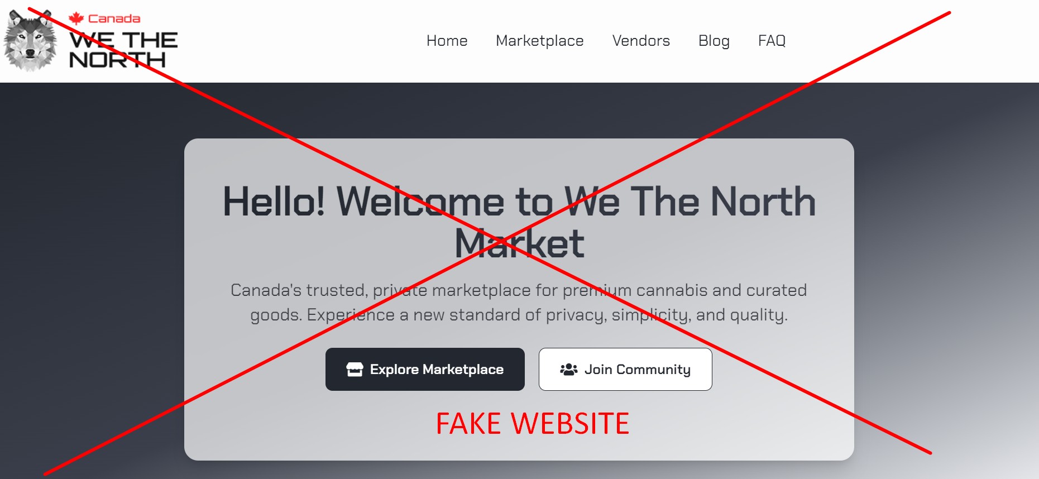Open the Vendors page link
The image size is (1039, 479).
pos(641,41)
